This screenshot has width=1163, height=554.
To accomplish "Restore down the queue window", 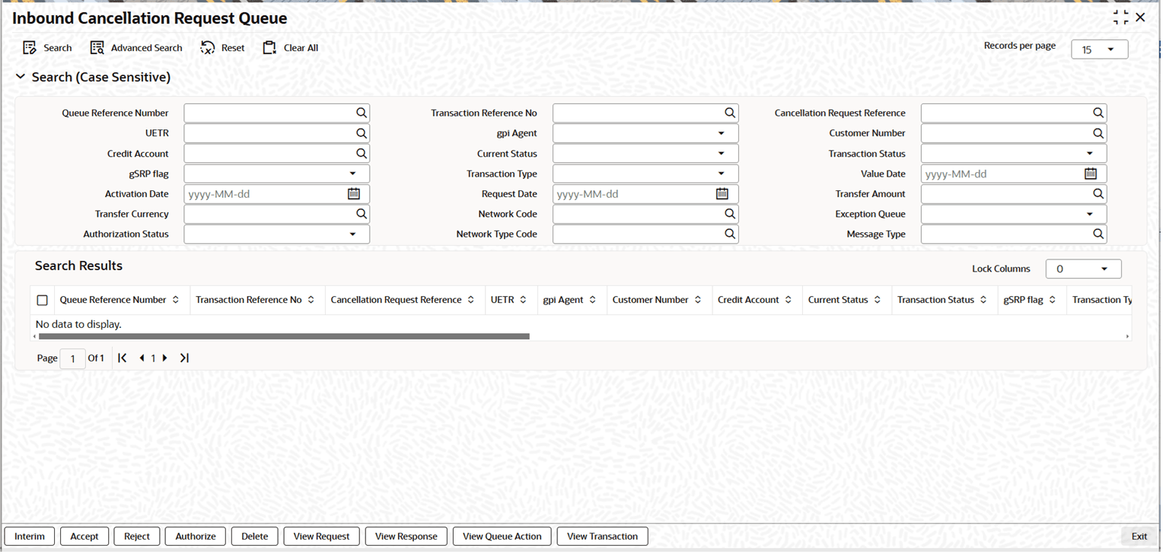I will (1120, 18).
